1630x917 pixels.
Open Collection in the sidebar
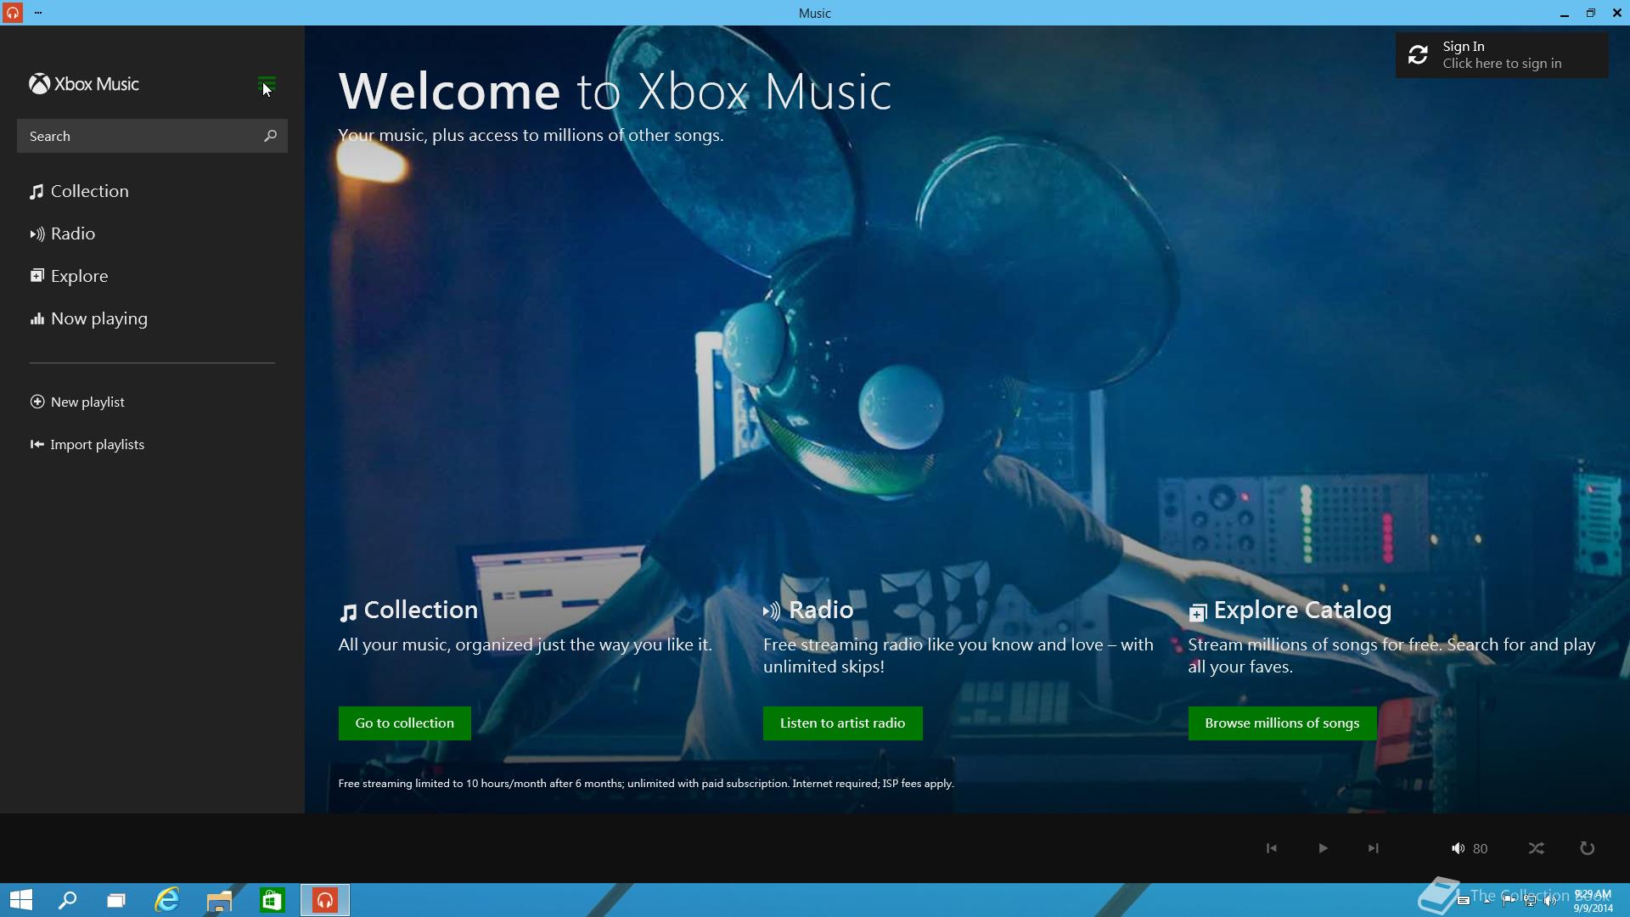click(x=79, y=191)
